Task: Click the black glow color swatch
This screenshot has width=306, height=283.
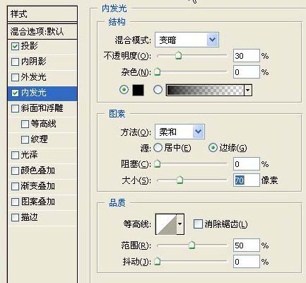Action: (138, 90)
